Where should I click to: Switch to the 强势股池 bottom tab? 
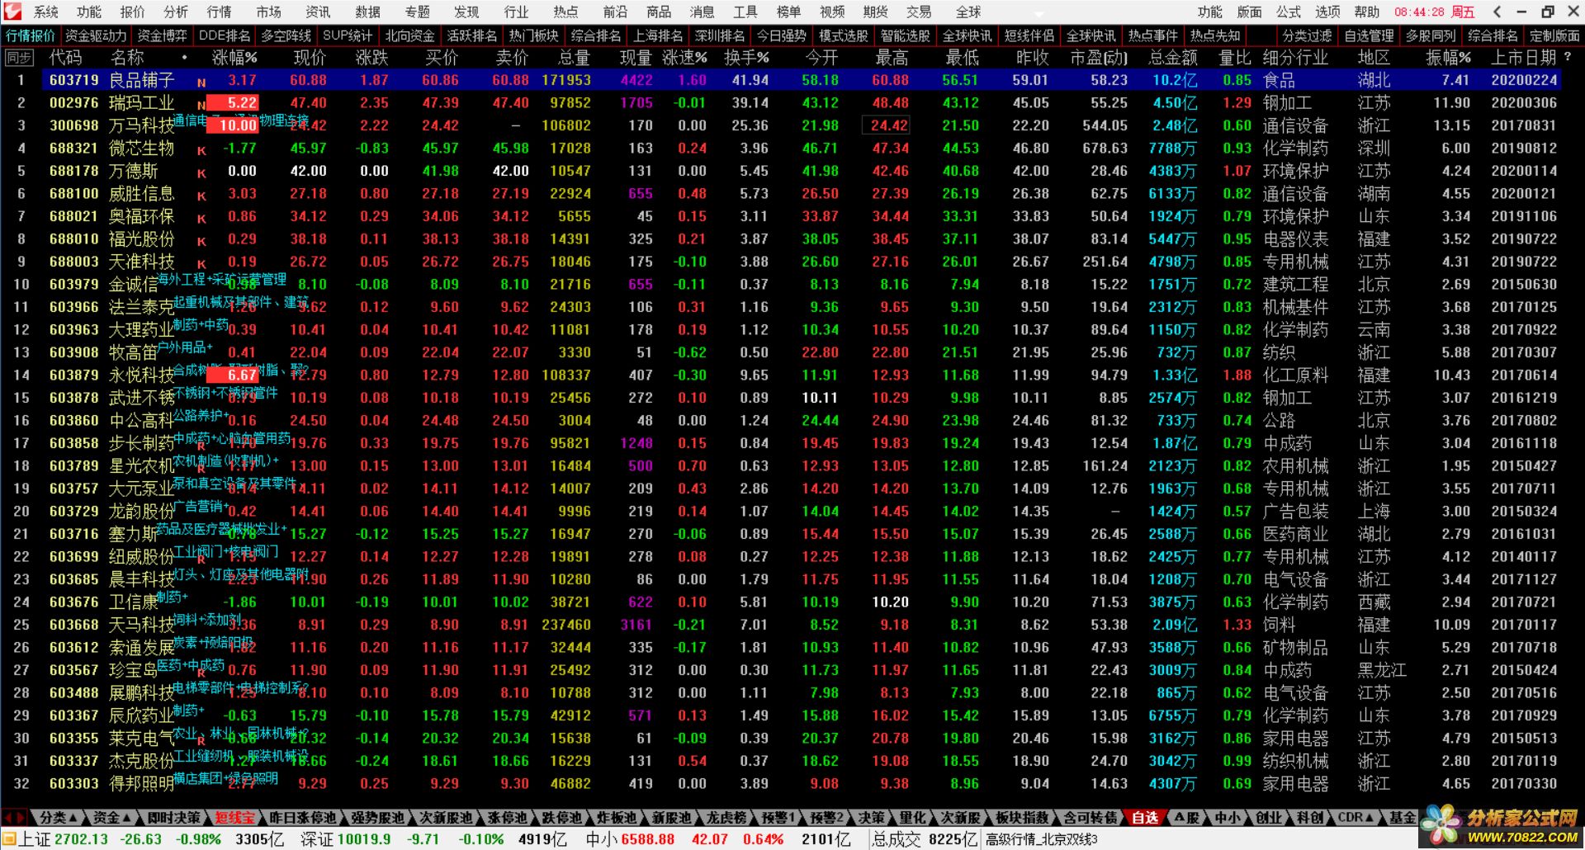377,818
